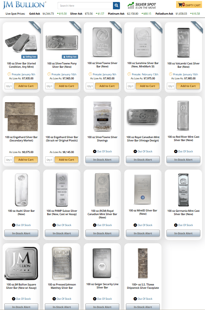The image size is (205, 310).
Task: Click the Presale ribbon on Sunshine Silver Bar
Action: point(157,27)
